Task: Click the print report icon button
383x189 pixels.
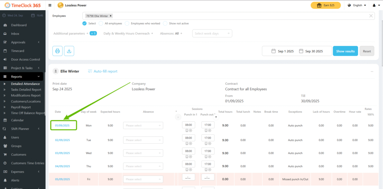Action: tap(57, 51)
